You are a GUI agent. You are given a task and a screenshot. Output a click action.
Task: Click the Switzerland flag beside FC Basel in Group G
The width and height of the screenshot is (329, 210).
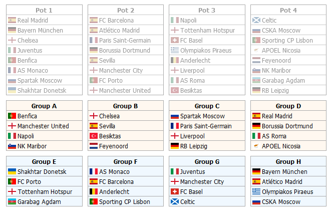(x=175, y=192)
